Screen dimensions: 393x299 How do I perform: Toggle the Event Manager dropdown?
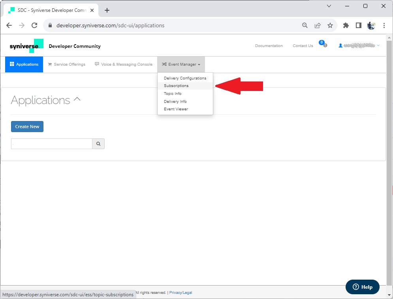(181, 64)
